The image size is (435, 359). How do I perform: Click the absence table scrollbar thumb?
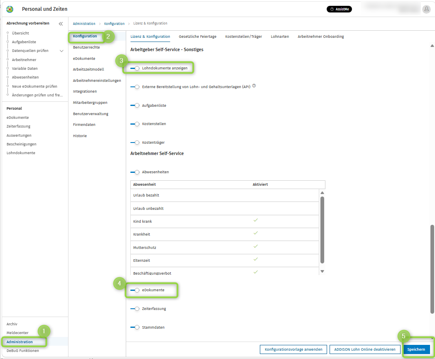pyautogui.click(x=322, y=230)
